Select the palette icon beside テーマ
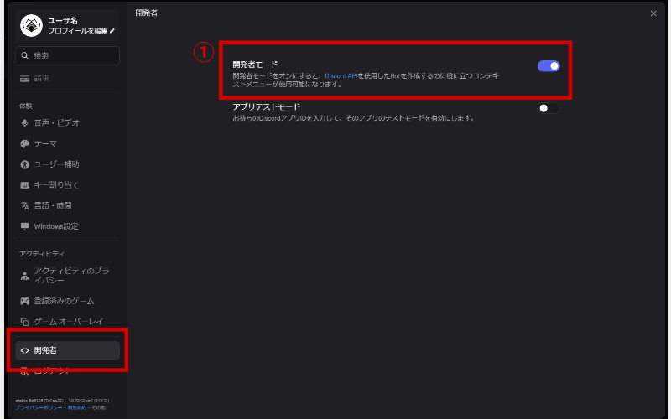The image size is (671, 419). (25, 143)
